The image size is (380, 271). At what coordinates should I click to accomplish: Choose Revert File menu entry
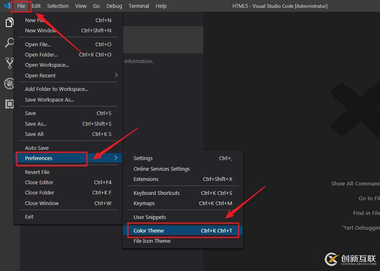[68, 172]
